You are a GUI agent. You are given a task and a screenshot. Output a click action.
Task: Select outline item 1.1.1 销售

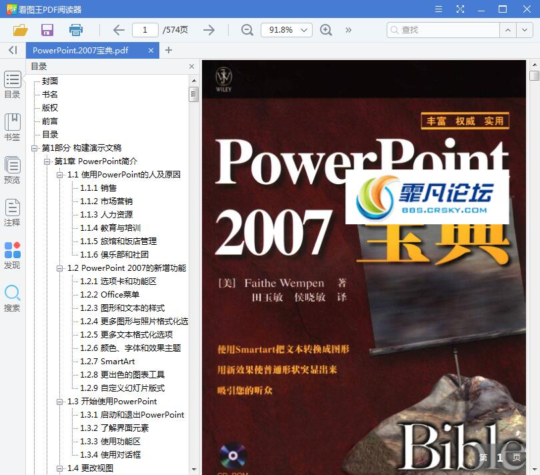click(99, 188)
